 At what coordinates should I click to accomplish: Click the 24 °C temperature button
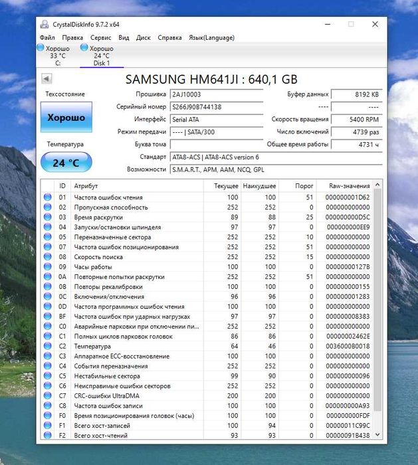(66, 163)
